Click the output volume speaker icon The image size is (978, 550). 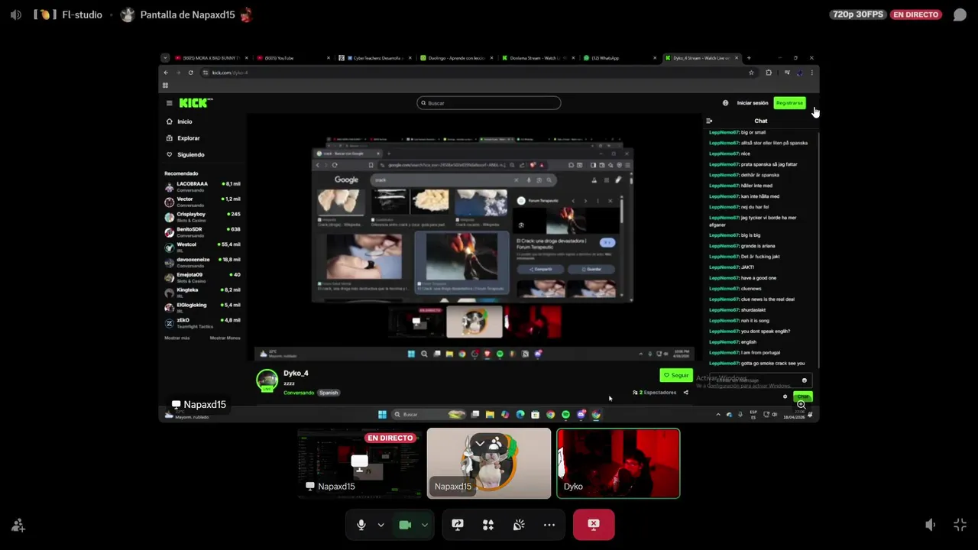click(930, 525)
